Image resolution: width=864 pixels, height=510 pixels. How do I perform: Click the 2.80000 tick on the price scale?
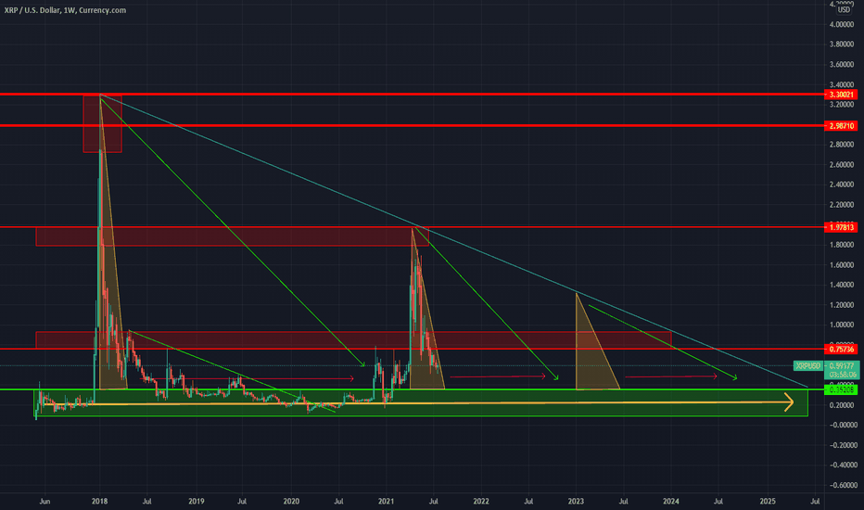(842, 145)
